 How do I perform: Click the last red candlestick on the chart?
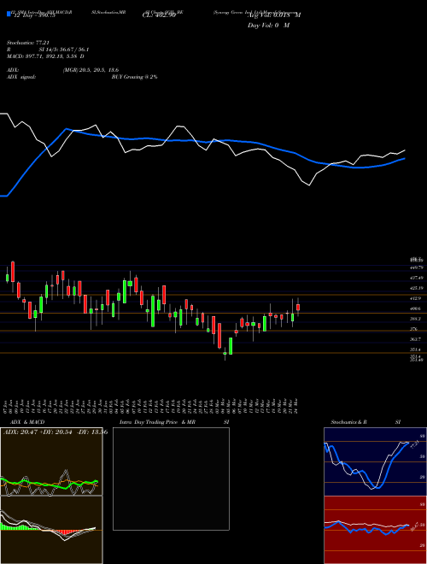point(298,307)
